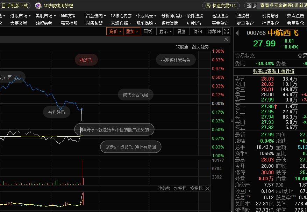
Task: Click the large red volume bar in volume chart
Action: 82,172
